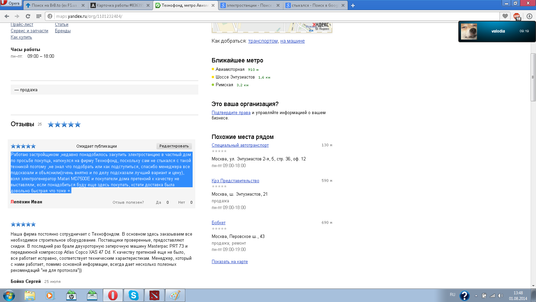Switch to the Карточка работы tab
Screen dimensions: 536x302
(x=120, y=5)
